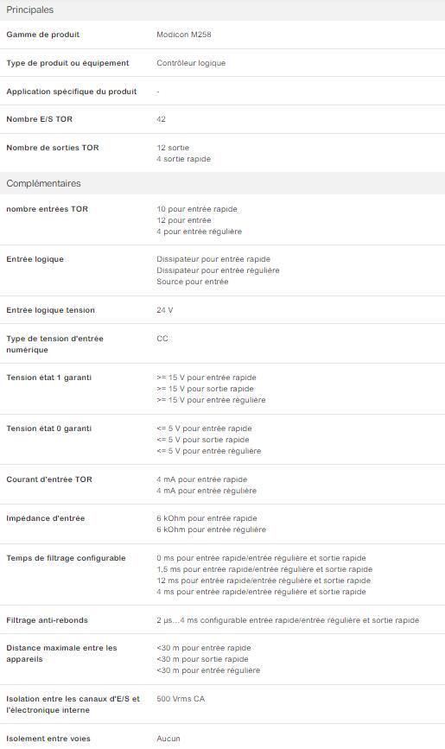Select the value 42 for E/S TOR
445x749 pixels.
tap(161, 119)
